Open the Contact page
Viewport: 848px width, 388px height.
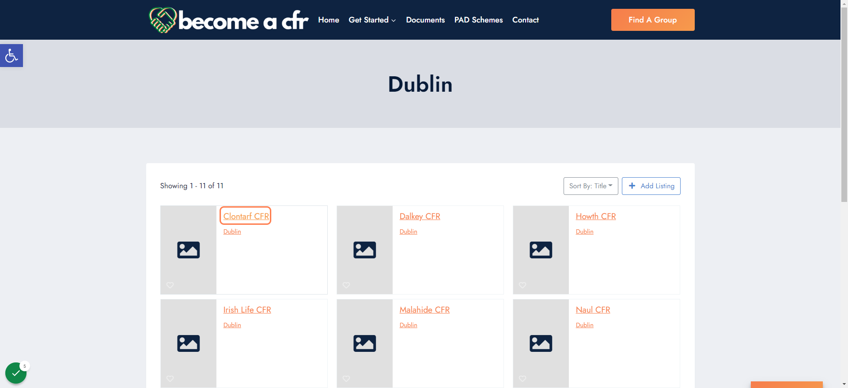click(526, 20)
